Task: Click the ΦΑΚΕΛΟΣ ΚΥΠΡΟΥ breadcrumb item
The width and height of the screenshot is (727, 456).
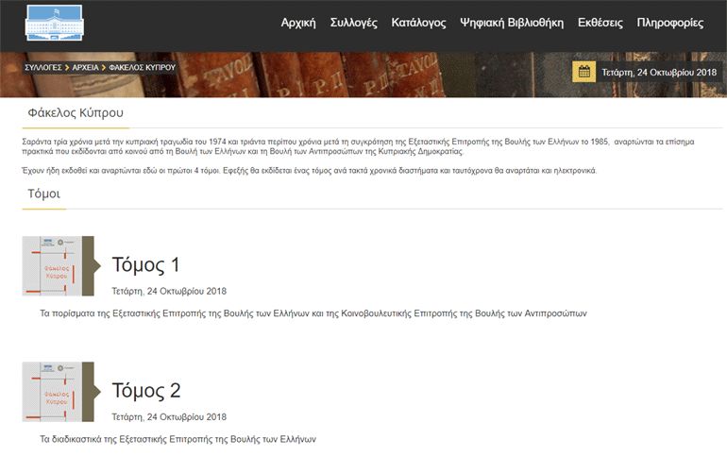Action: [142, 68]
